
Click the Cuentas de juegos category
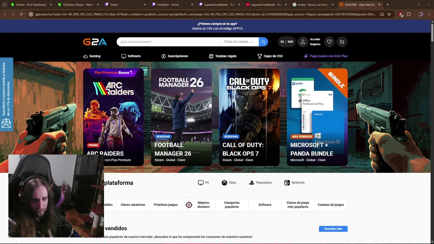coord(331,205)
